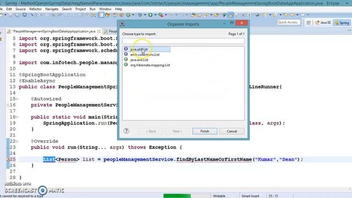This screenshot has height=198, width=352.
Task: Click @SpringBootApplication annotation on line 11
Action: [x=52, y=75]
